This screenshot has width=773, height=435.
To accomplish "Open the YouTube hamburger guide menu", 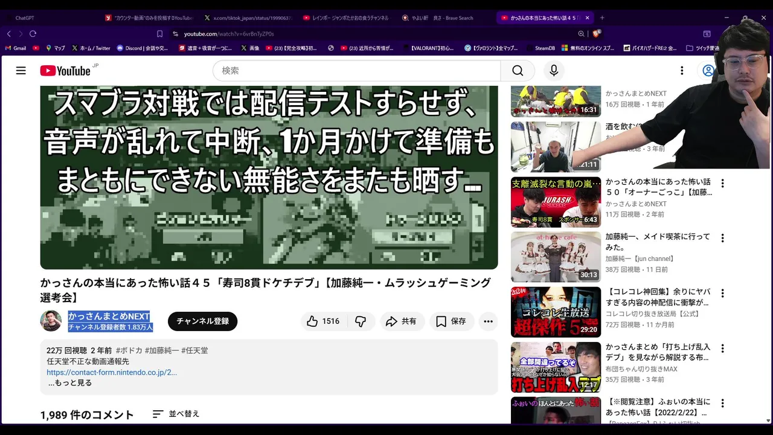I will coord(21,71).
